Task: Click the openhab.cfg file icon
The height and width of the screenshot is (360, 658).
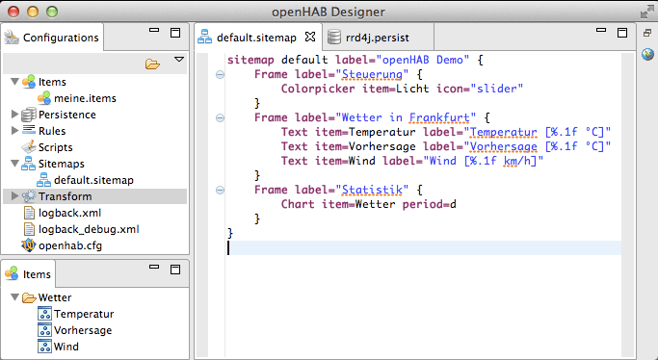Action: (29, 245)
